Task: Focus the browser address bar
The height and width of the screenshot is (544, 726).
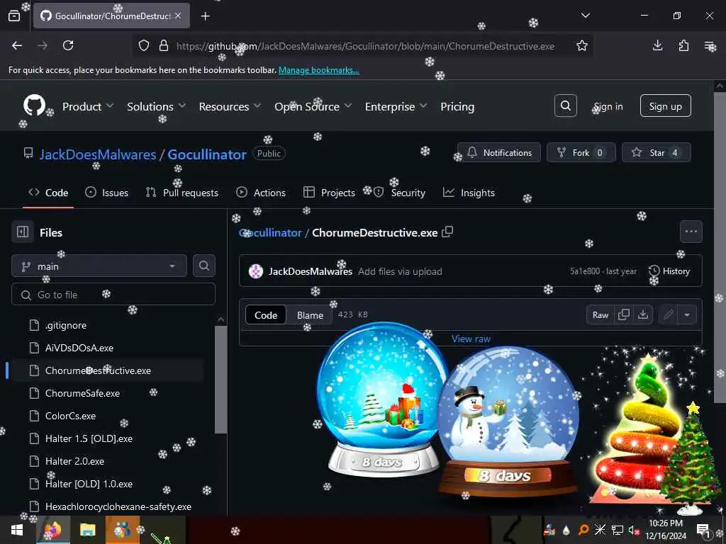Action: 365,46
